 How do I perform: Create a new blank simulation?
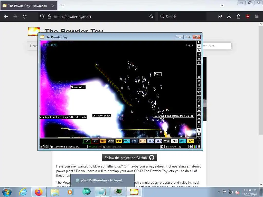[162, 146]
